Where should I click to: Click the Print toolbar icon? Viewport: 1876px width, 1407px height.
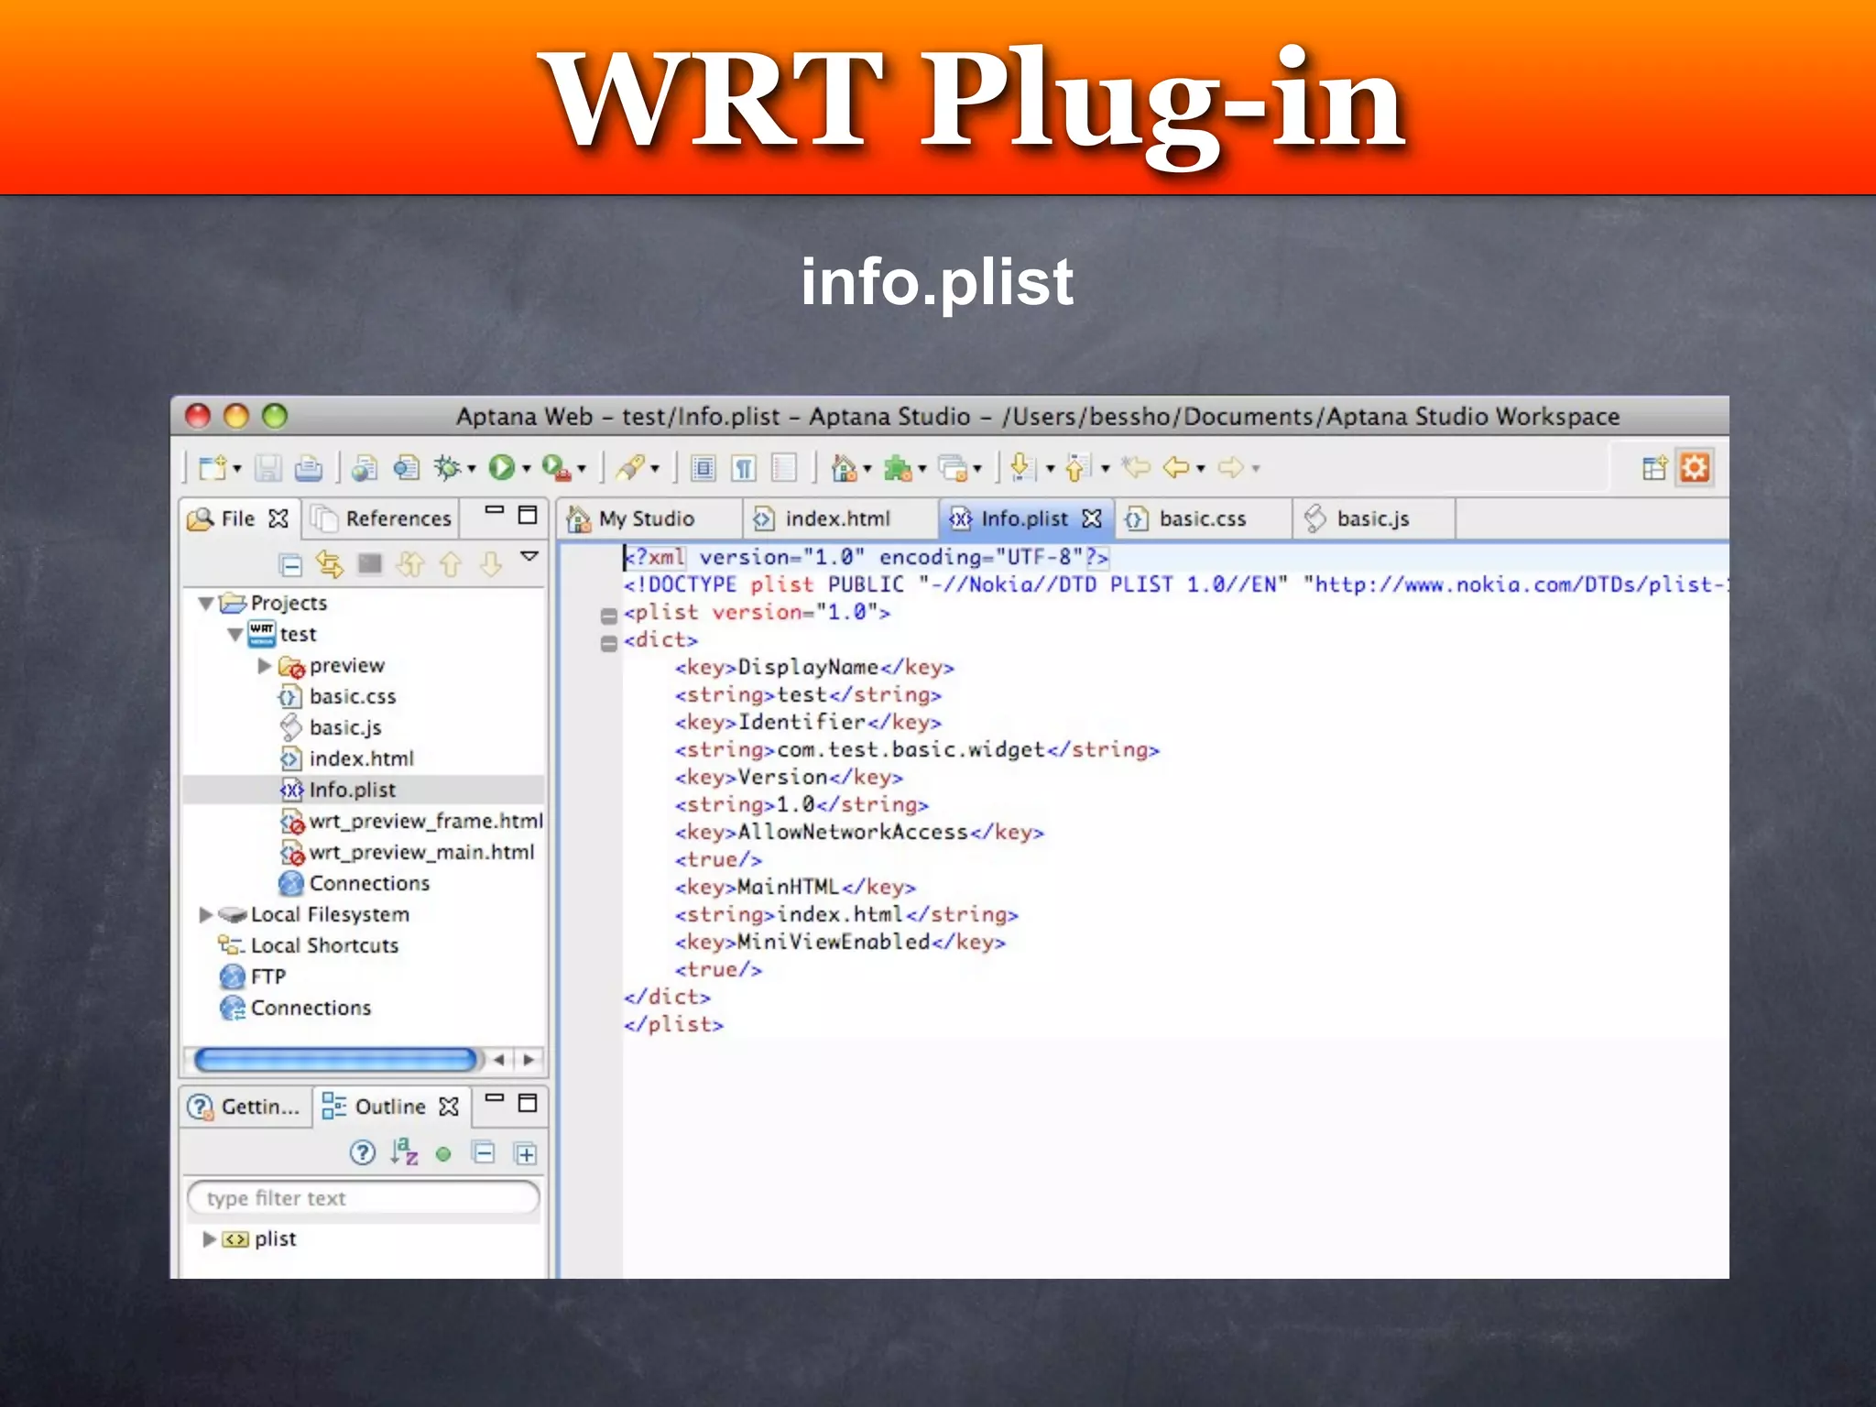[x=309, y=468]
